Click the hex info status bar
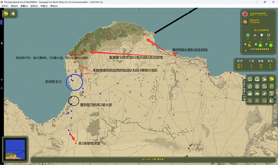This screenshot has width=278, height=165. 153,159
